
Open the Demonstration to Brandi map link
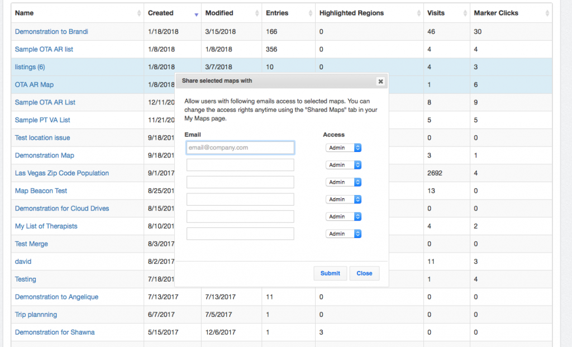pos(51,32)
